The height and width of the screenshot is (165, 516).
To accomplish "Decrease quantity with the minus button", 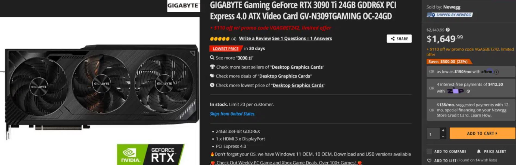I will coord(443,136).
